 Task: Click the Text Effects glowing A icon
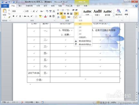click(36, 16)
